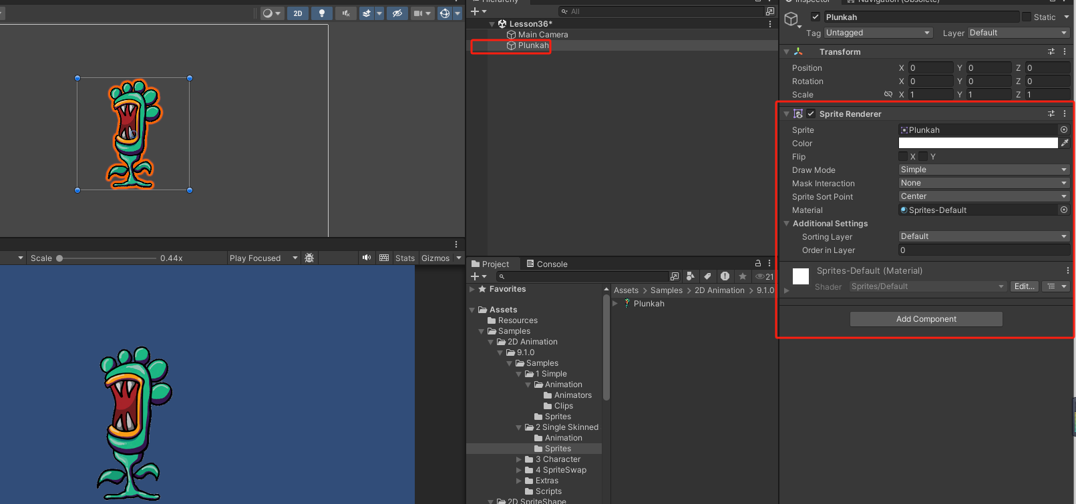Click Assets breadcrumb in Project path
Viewport: 1076px width, 504px height.
click(x=626, y=290)
